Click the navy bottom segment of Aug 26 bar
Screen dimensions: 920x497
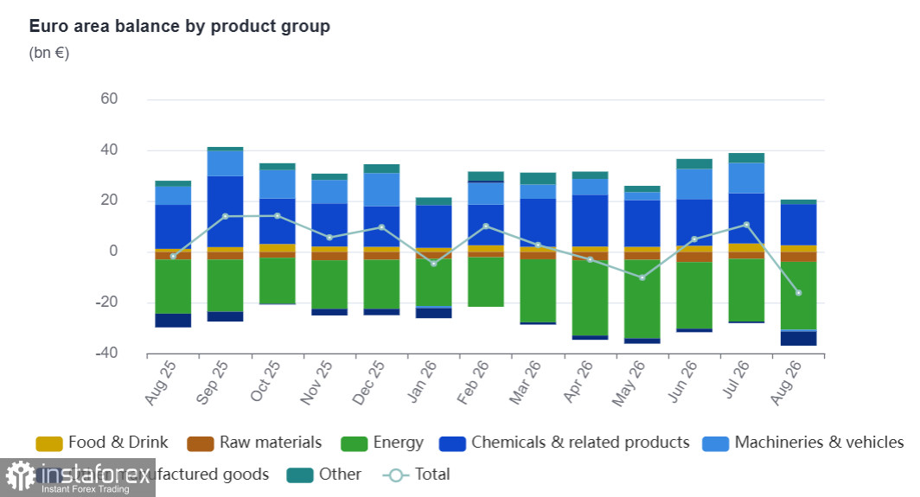click(799, 339)
